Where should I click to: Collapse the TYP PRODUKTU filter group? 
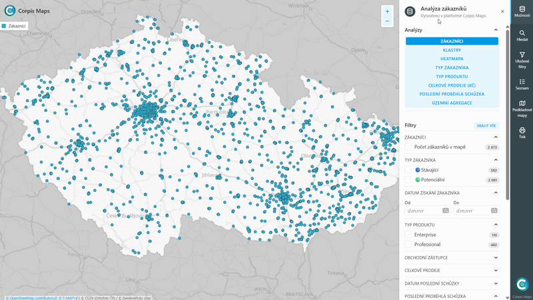tap(496, 225)
